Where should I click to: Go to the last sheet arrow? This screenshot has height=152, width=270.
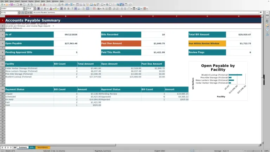click(11, 147)
